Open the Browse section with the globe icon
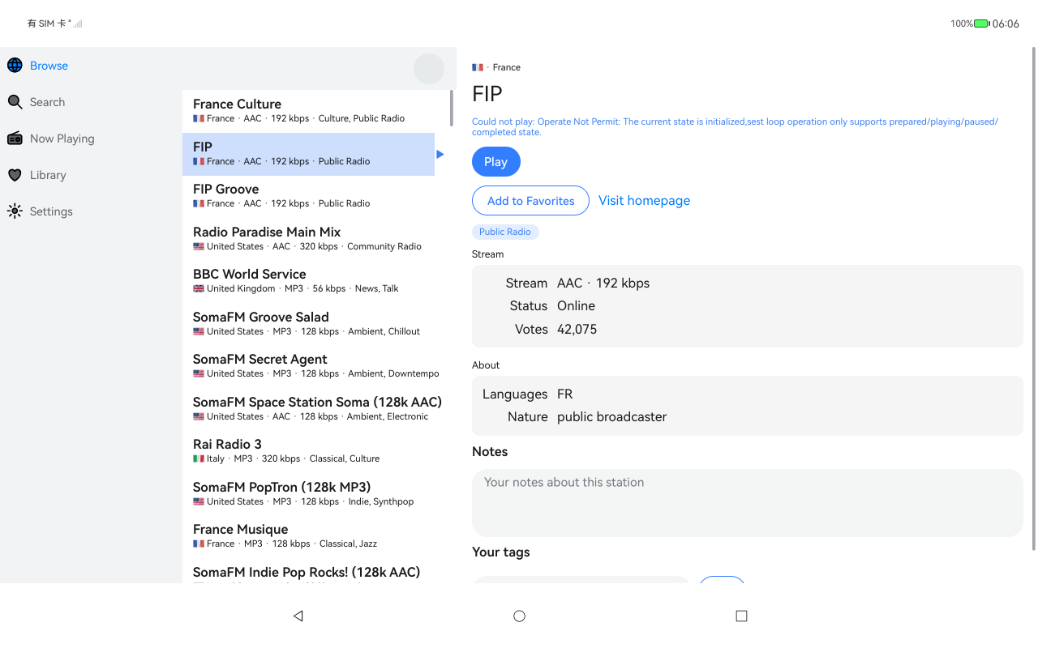The width and height of the screenshot is (1038, 648). tap(15, 66)
